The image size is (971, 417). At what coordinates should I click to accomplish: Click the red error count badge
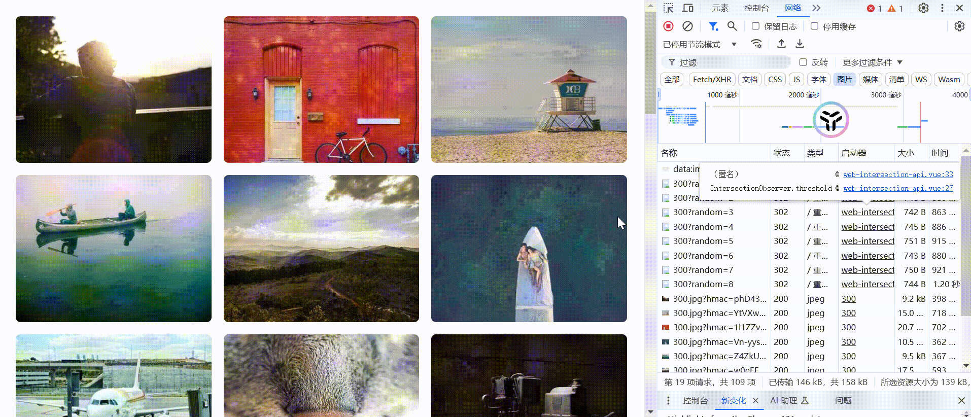coord(874,9)
